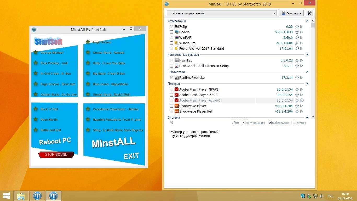
Task: Click the star next to Rock 'n' Roll
Action: coord(36,109)
